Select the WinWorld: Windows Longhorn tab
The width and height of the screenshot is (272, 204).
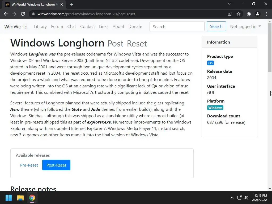coord(34,5)
